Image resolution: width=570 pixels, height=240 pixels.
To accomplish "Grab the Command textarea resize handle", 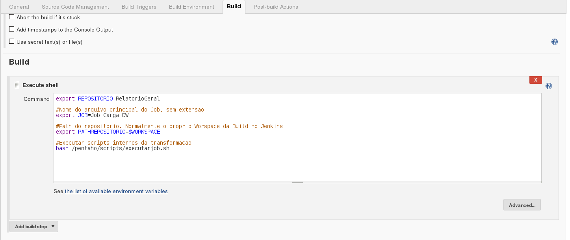I will coord(297,182).
